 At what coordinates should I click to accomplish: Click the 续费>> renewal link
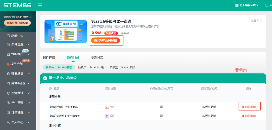point(27,17)
